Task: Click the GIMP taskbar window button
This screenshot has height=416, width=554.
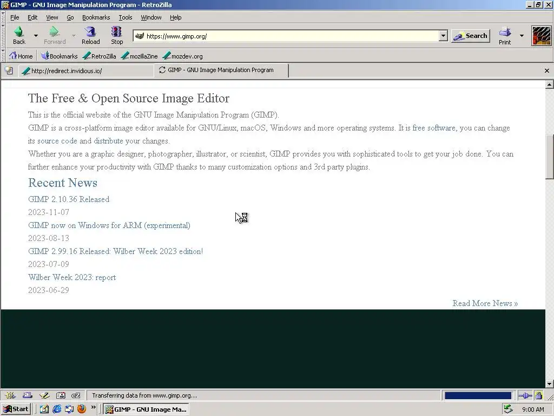Action: pos(146,409)
